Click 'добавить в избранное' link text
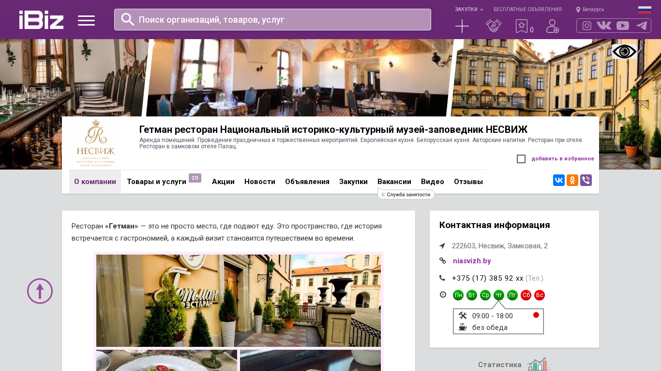The height and width of the screenshot is (371, 661). coord(563,158)
